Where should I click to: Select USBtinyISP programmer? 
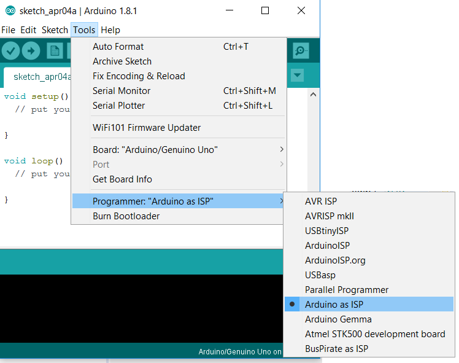click(369, 231)
